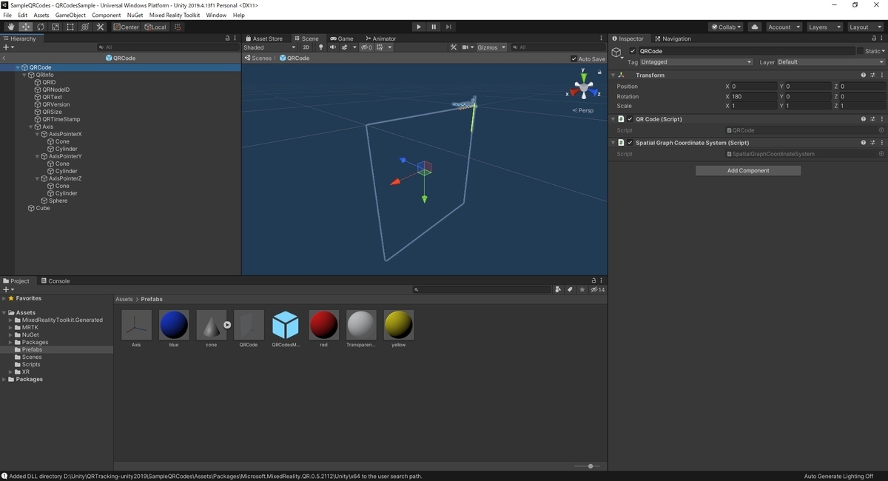Image resolution: width=888 pixels, height=481 pixels.
Task: Open custom editor tools wrench icon
Action: (x=101, y=27)
